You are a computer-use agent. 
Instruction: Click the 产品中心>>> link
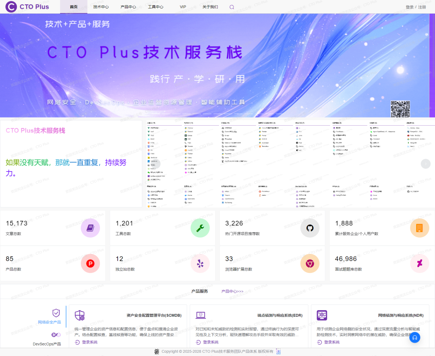click(232, 291)
